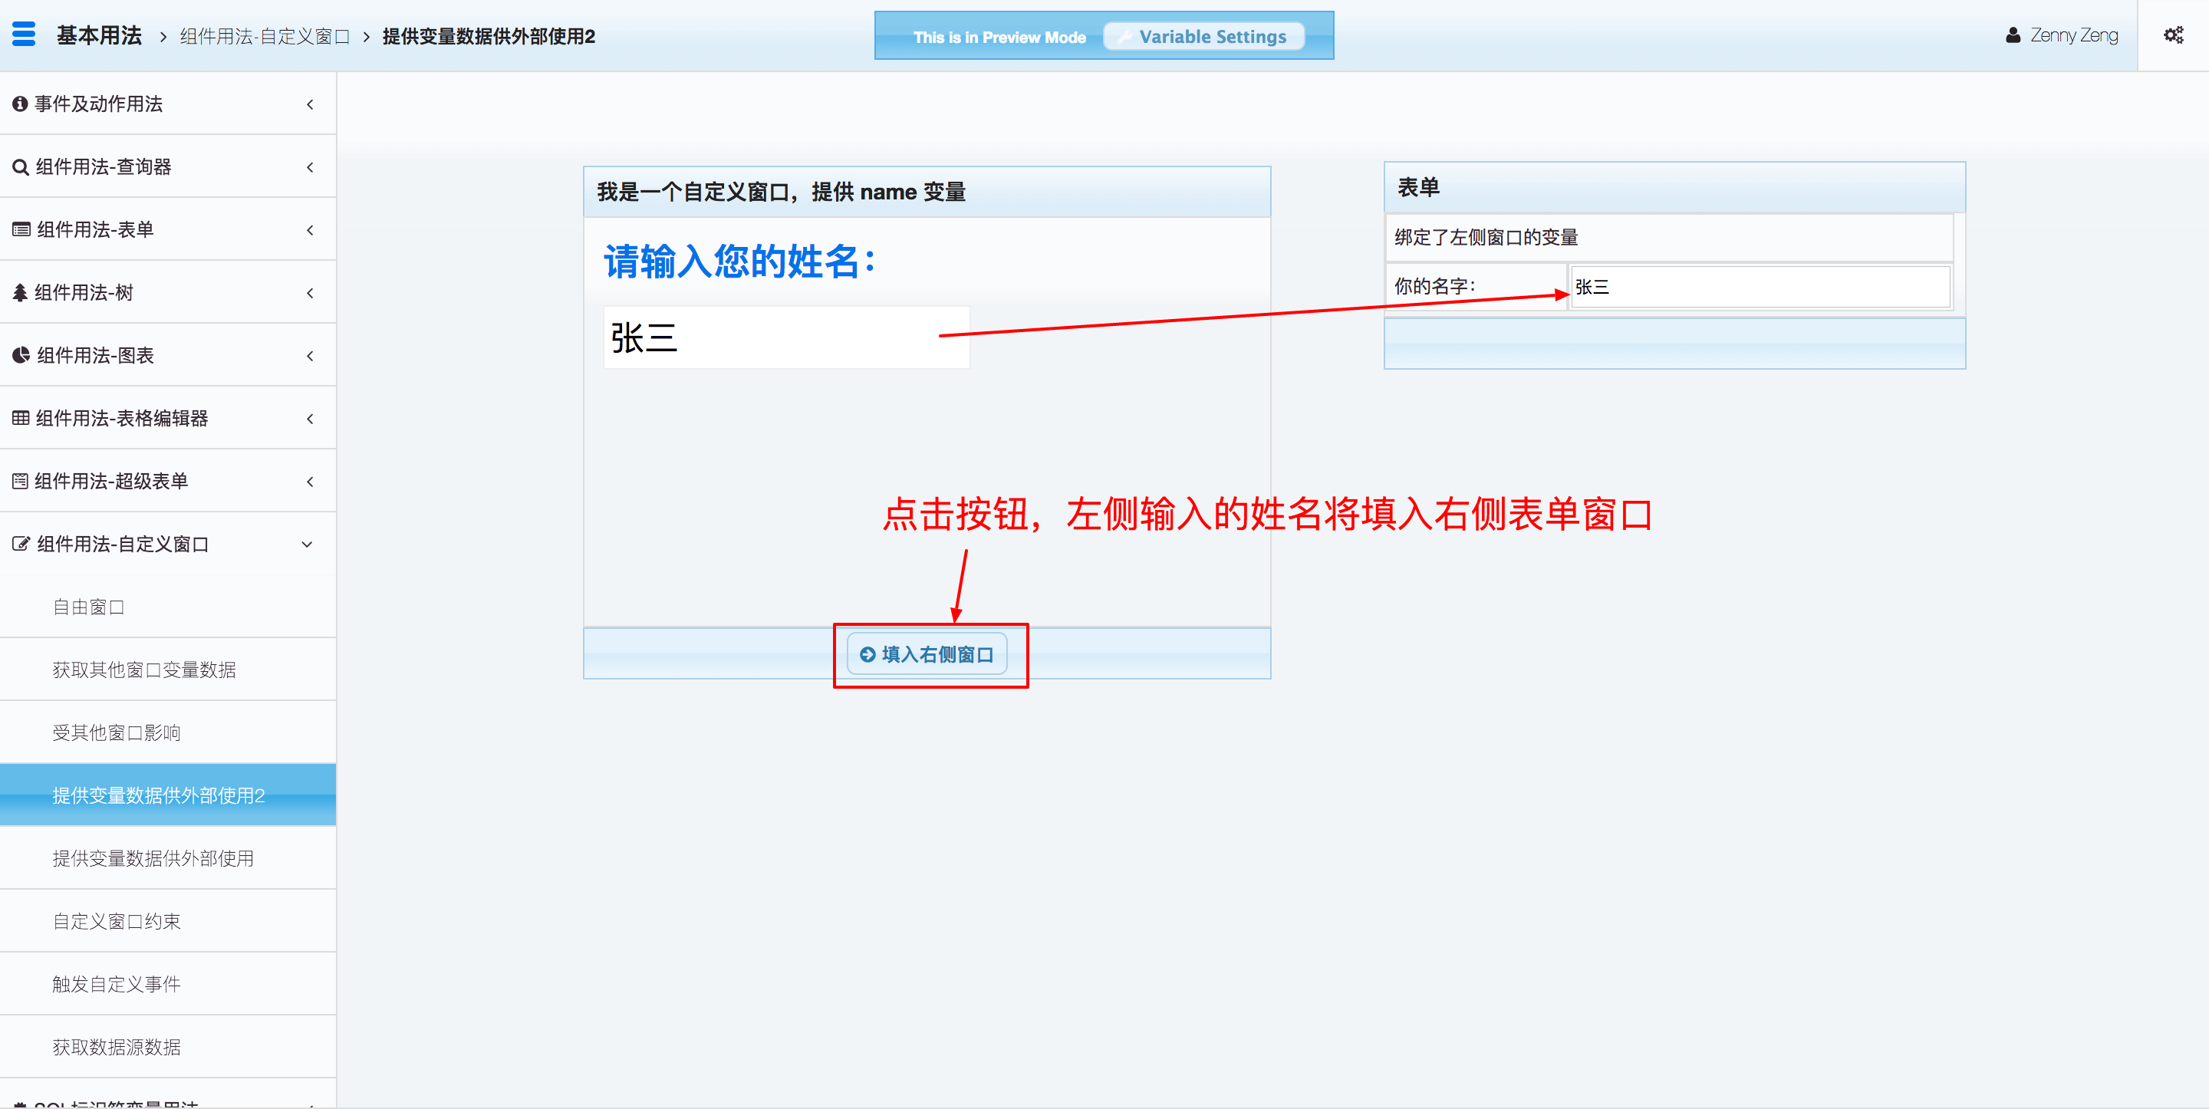Click the user profile icon
Viewport: 2209px width, 1109px height.
point(2013,35)
